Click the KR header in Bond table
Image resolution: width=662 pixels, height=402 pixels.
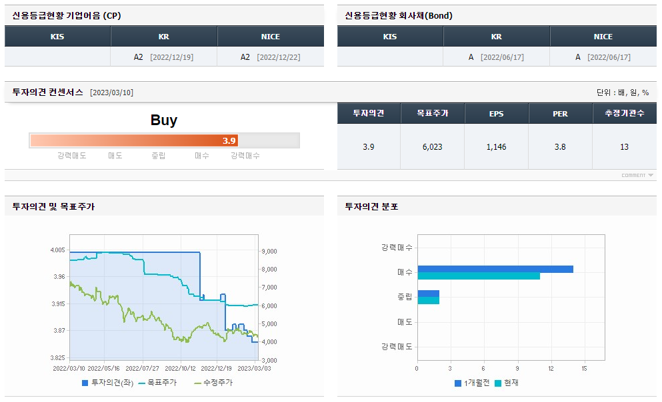[497, 36]
